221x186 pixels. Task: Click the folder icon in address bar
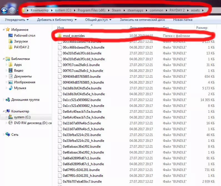(x=23, y=10)
